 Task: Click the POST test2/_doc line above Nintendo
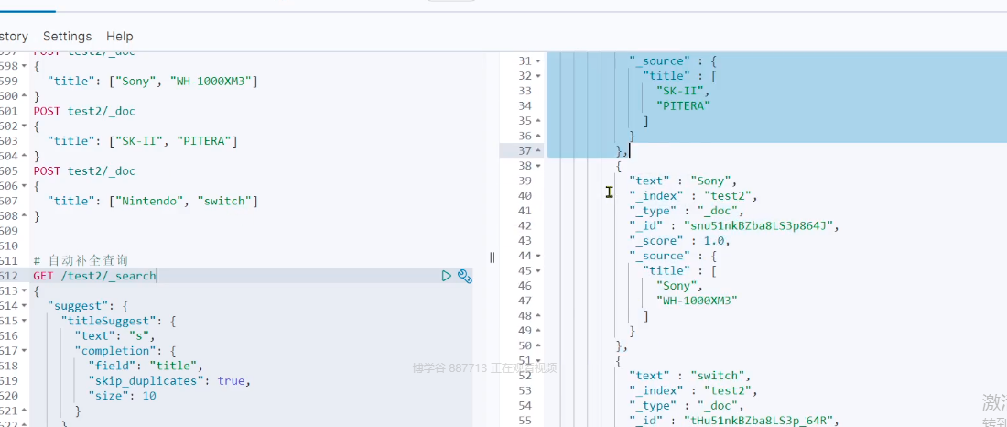point(84,171)
